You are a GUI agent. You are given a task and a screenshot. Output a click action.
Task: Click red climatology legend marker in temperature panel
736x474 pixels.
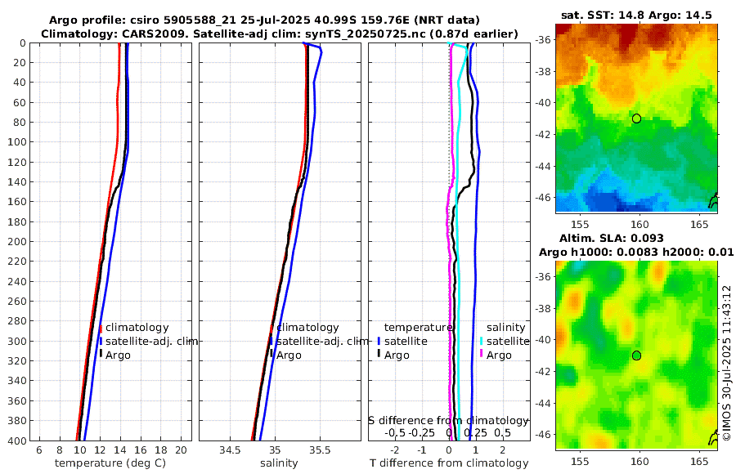point(101,328)
